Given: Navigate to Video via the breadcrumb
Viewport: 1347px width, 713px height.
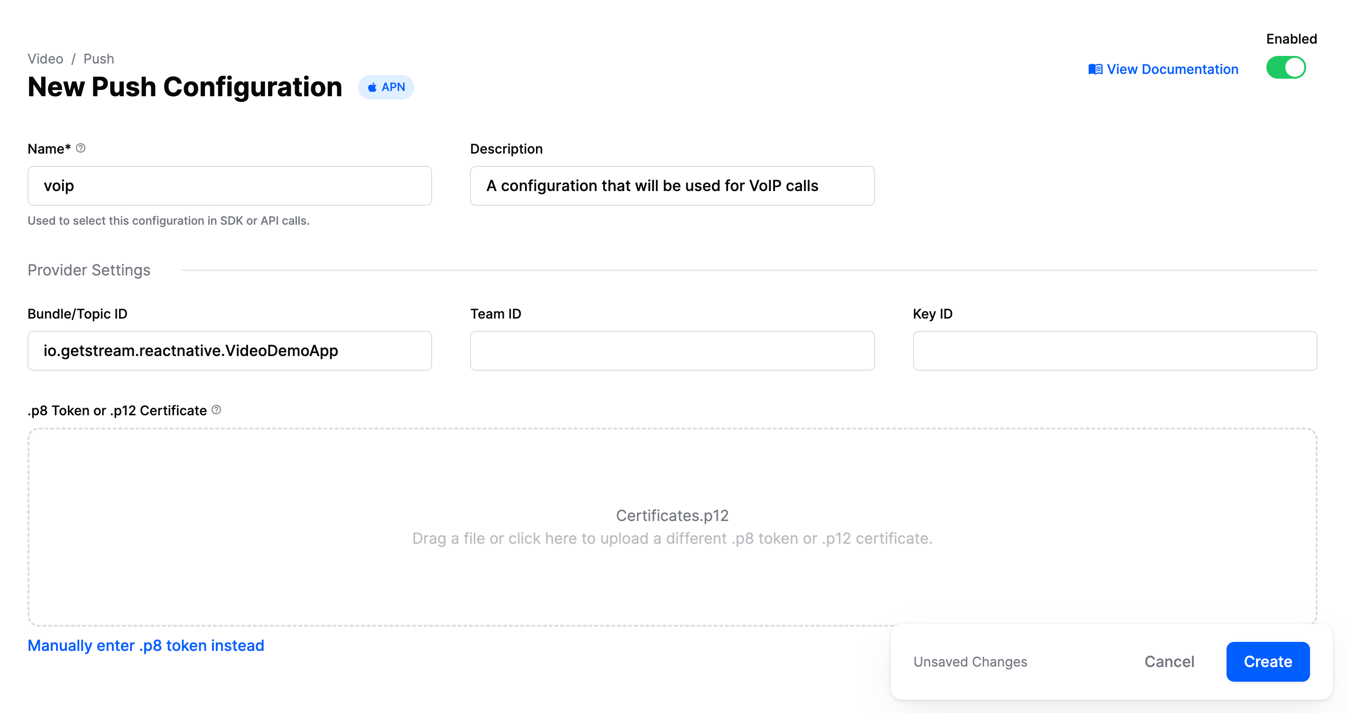Looking at the screenshot, I should pyautogui.click(x=45, y=58).
